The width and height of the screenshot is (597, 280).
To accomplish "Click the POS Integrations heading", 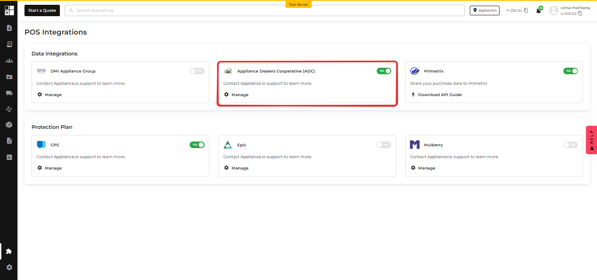I will coord(56,32).
